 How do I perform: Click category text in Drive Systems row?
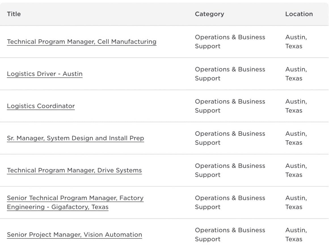pyautogui.click(x=230, y=170)
